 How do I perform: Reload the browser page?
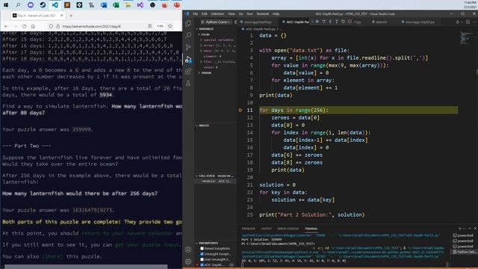click(24, 26)
